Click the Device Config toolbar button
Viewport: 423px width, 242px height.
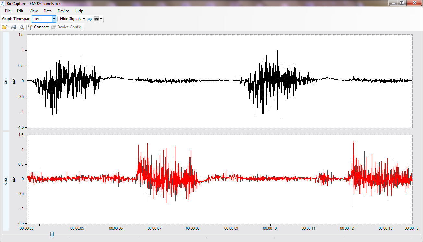click(66, 27)
